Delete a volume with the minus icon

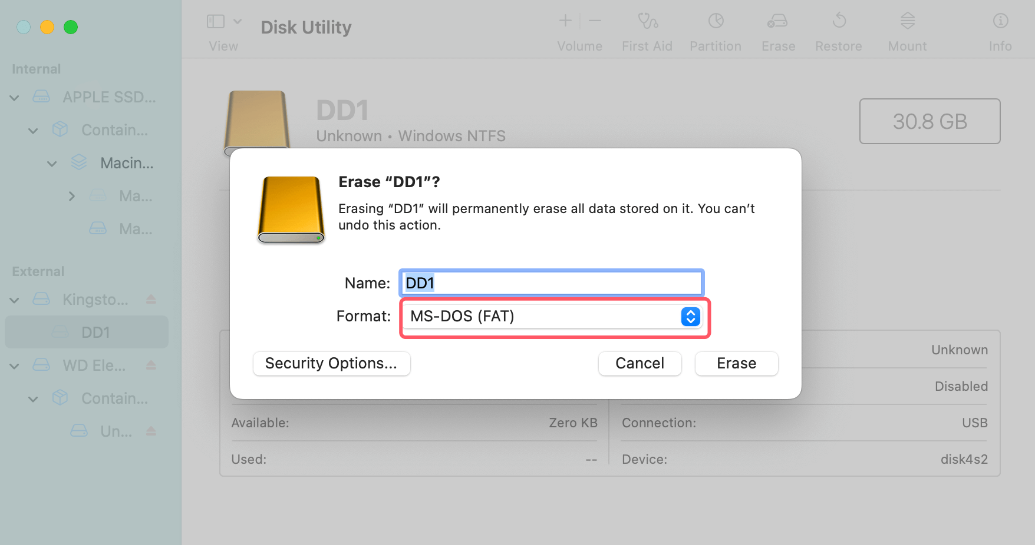594,21
